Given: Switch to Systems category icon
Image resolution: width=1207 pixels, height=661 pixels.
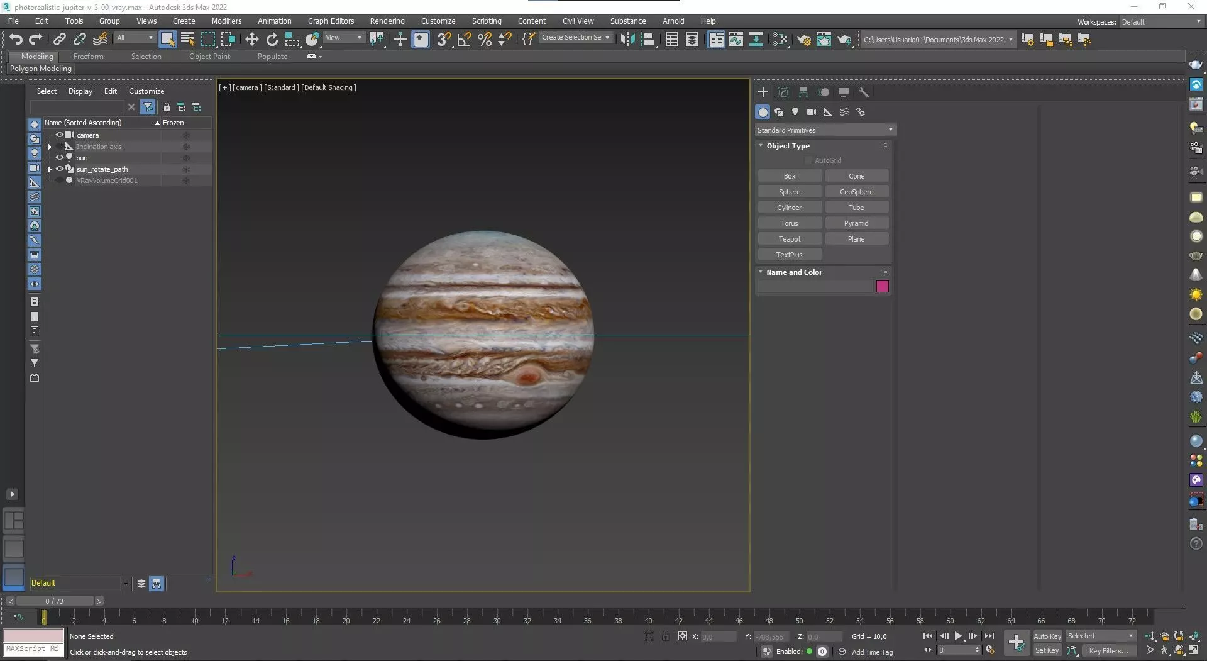Looking at the screenshot, I should point(861,112).
